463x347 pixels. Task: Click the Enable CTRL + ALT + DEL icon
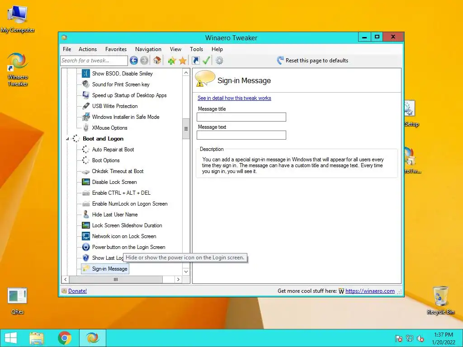85,193
